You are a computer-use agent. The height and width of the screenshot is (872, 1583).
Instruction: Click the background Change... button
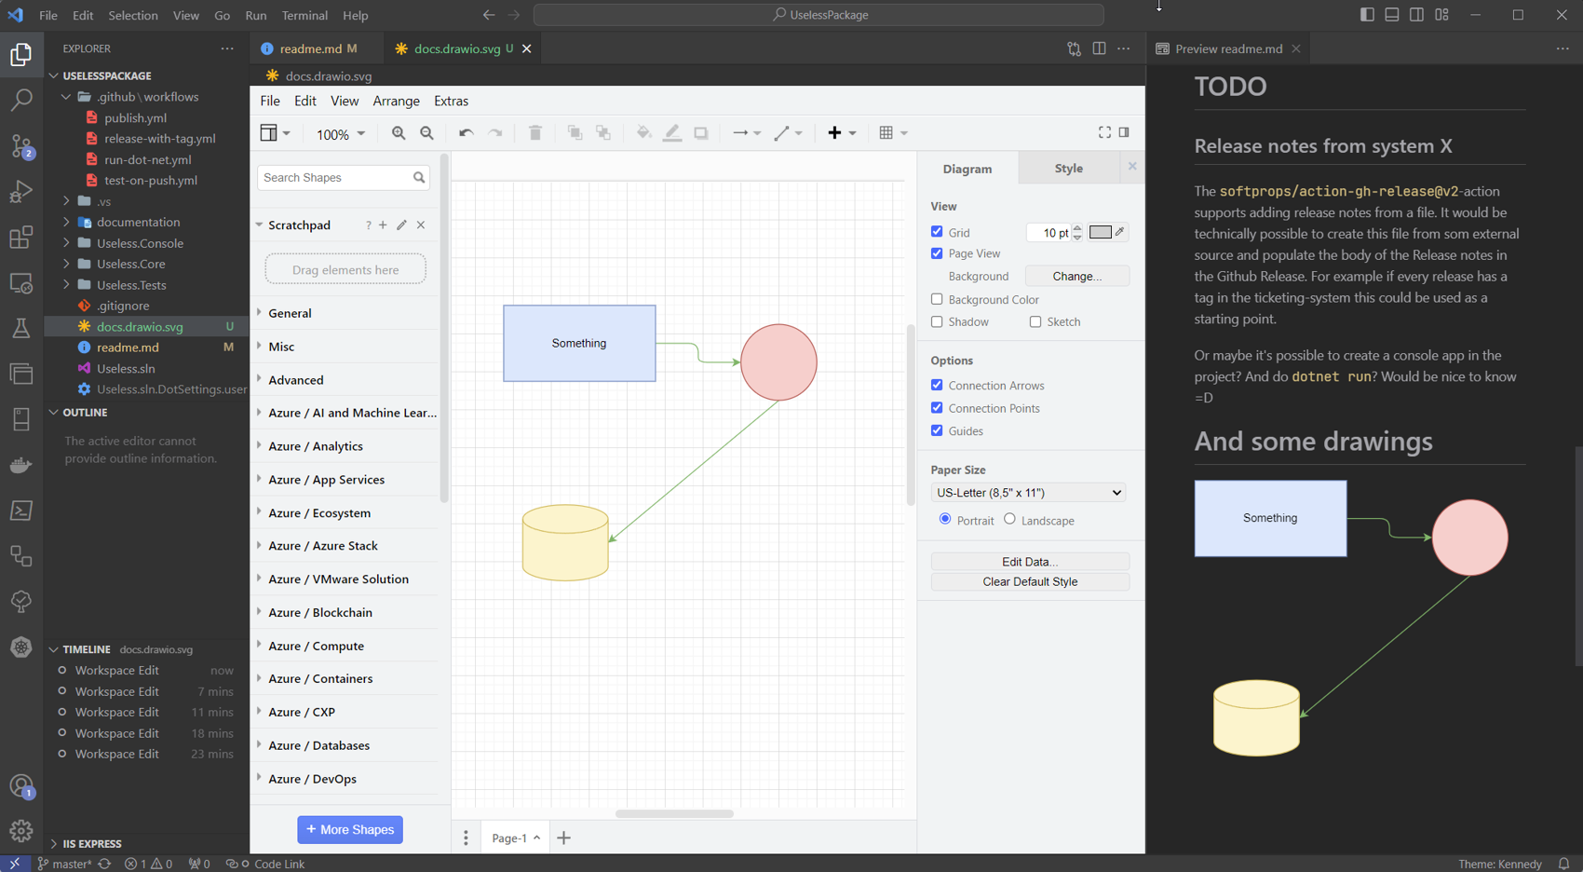pyautogui.click(x=1076, y=276)
